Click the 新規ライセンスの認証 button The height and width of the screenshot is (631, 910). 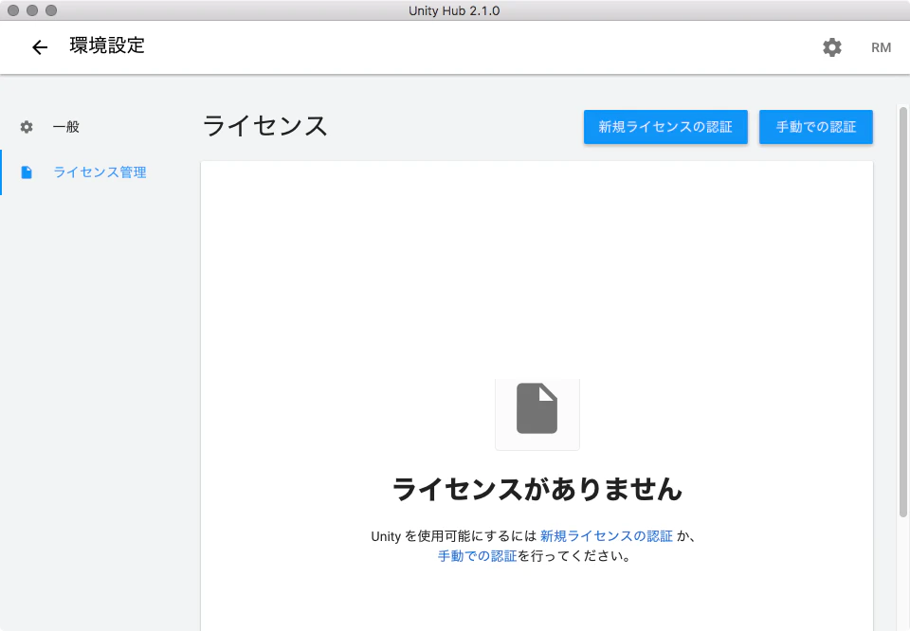tap(665, 127)
